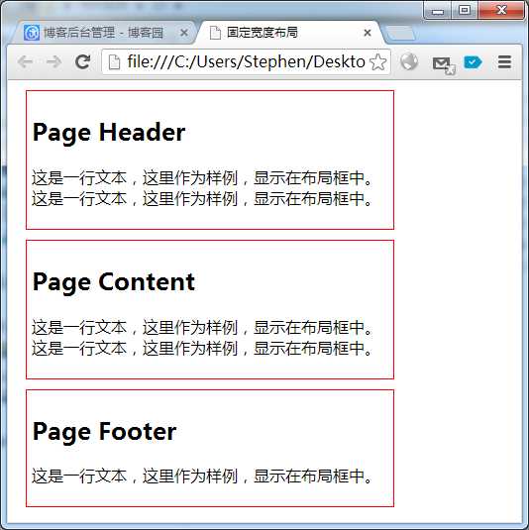The image size is (529, 530).
Task: Open the globe extension icon
Action: [x=409, y=61]
